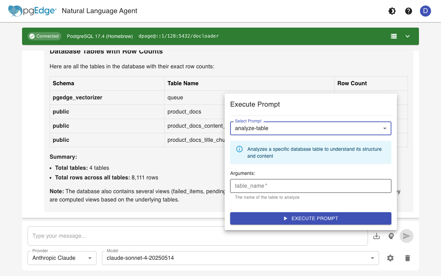Click the table_name argument field
This screenshot has height=276, width=441.
click(x=310, y=186)
